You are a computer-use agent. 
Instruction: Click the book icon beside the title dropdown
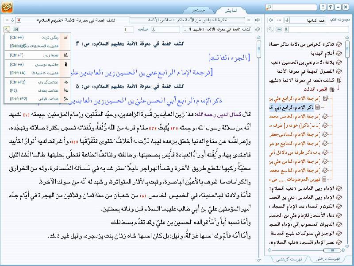coord(258,29)
